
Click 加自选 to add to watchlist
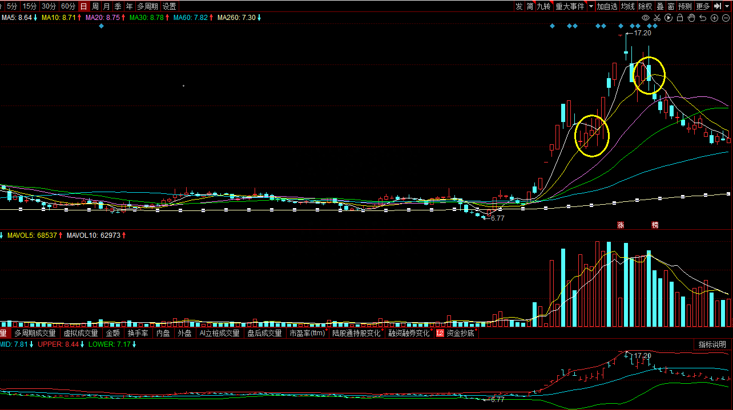[x=607, y=6]
